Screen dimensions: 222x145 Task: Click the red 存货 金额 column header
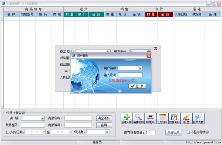(x=165, y=14)
